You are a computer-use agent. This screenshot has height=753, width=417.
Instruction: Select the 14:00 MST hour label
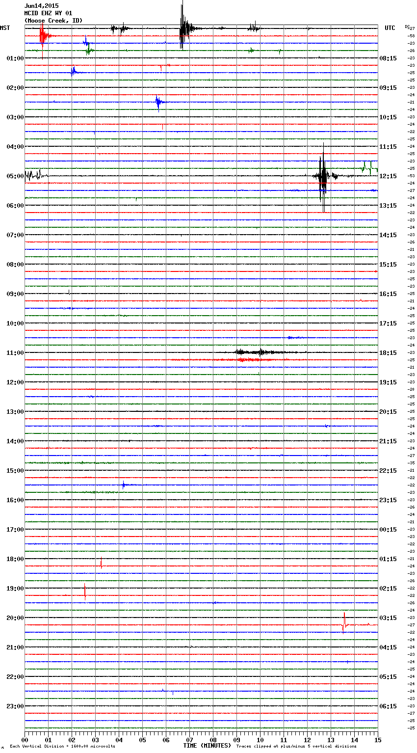pos(15,441)
